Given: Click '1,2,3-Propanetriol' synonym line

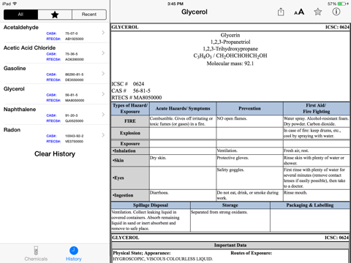Looking at the screenshot, I should coord(230,42).
